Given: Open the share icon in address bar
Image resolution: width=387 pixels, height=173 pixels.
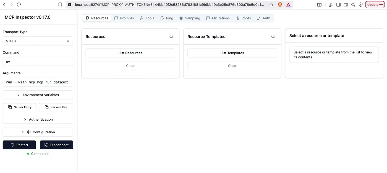Looking at the screenshot, I should [x=271, y=5].
